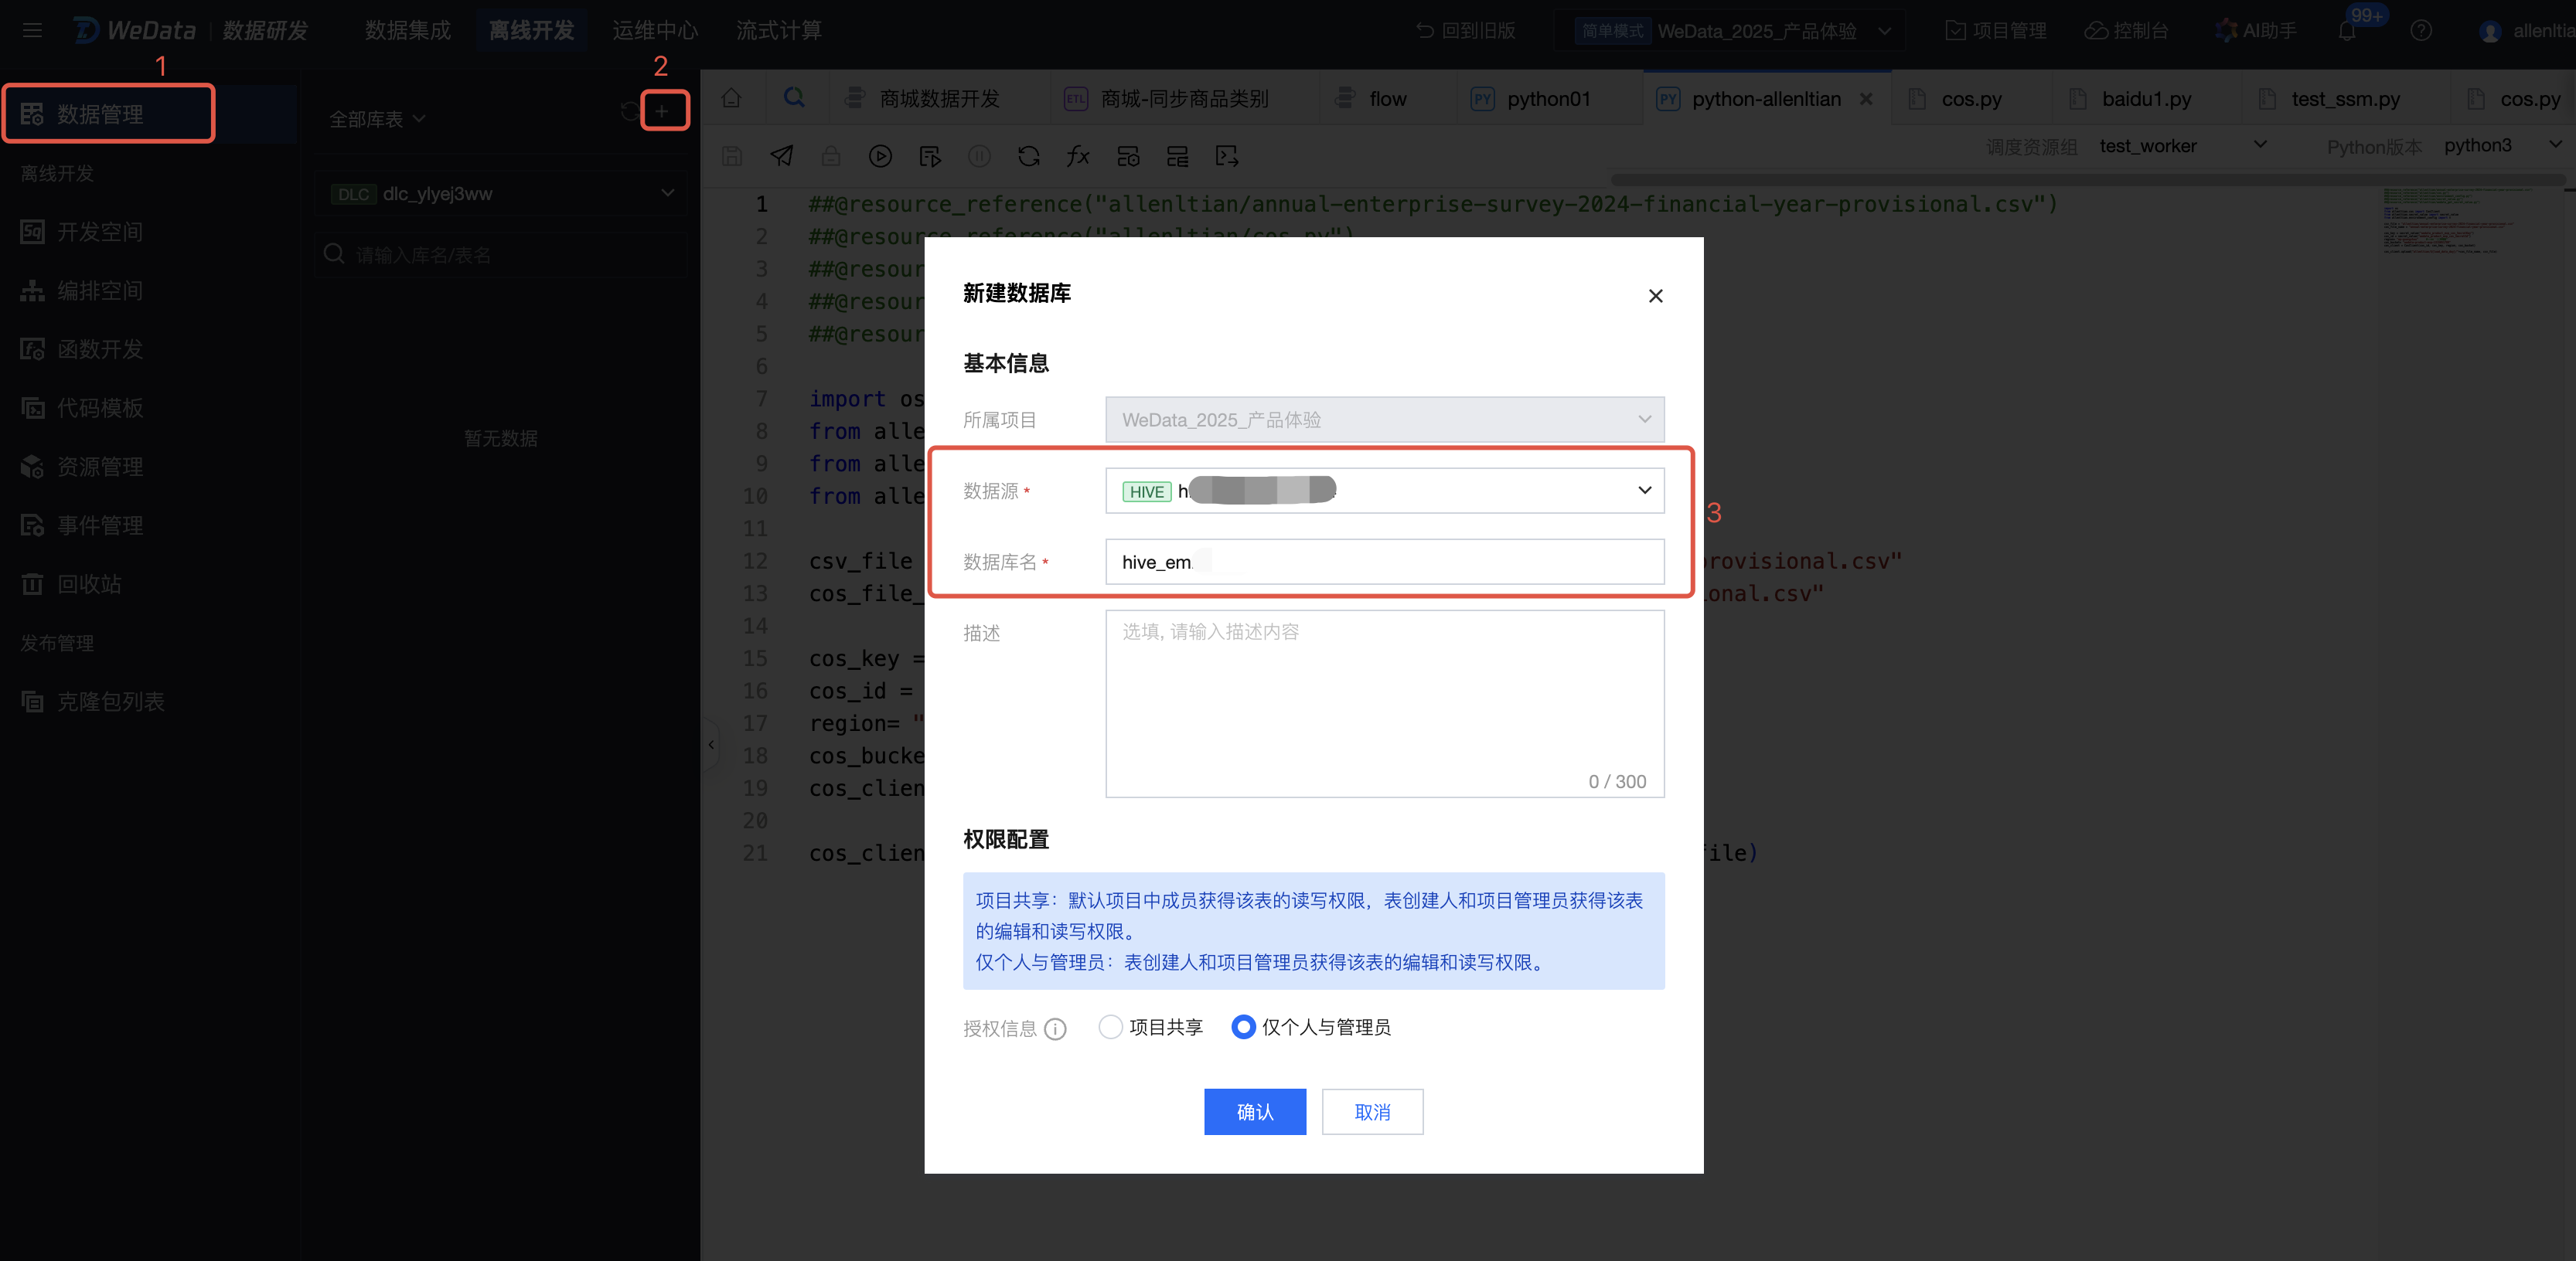Open the DLC dlc_ylyej3ww datasource dropdown

pos(501,194)
